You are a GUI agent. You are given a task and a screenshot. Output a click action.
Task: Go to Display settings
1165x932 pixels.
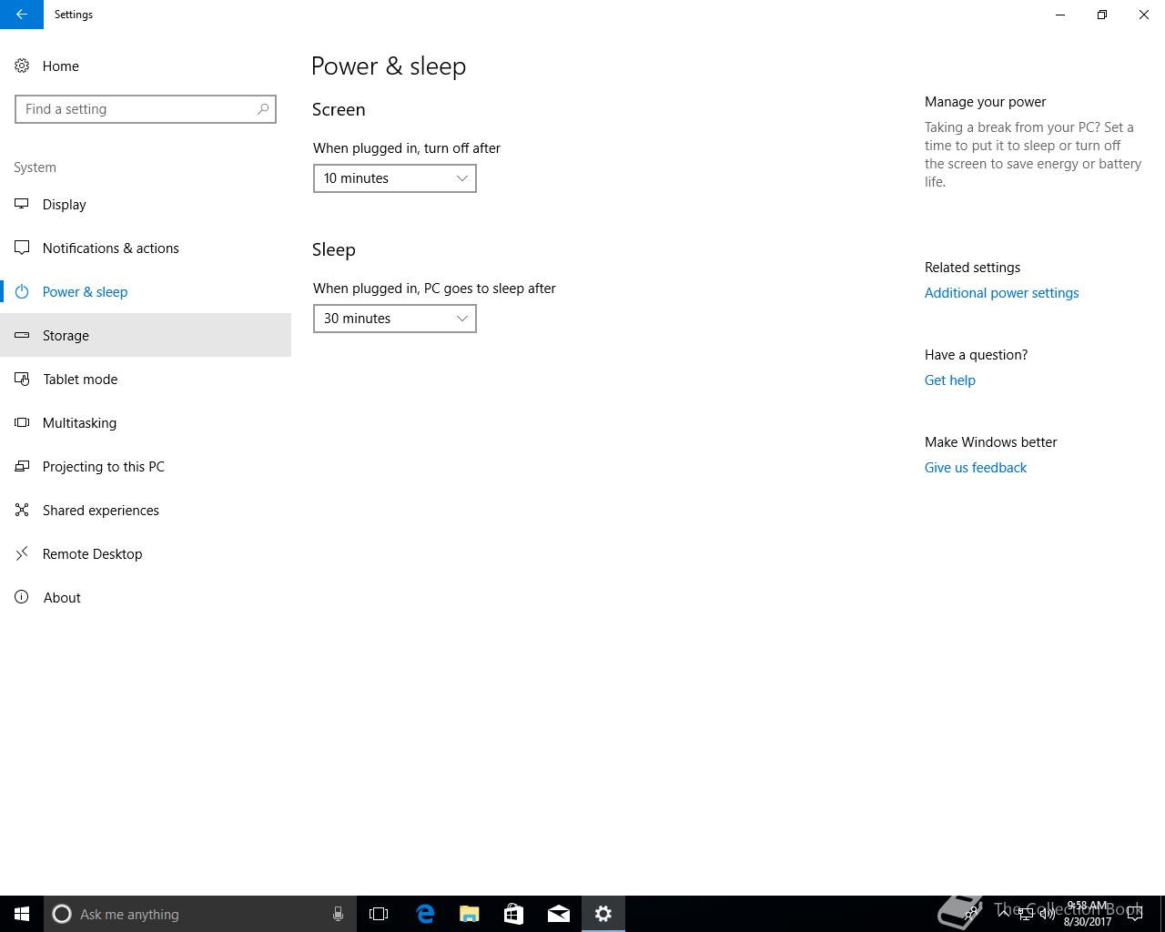point(146,204)
